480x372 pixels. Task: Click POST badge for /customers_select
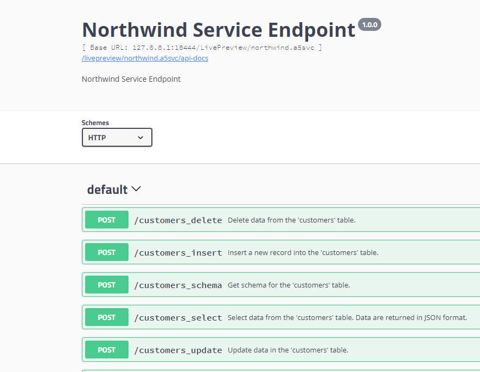(106, 317)
